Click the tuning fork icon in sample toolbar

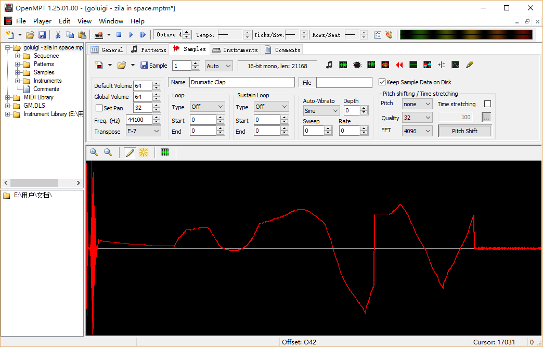470,65
